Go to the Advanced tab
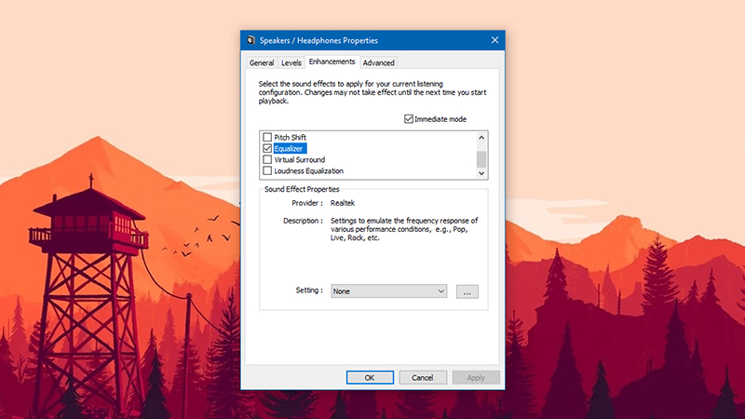Image resolution: width=745 pixels, height=419 pixels. click(379, 62)
